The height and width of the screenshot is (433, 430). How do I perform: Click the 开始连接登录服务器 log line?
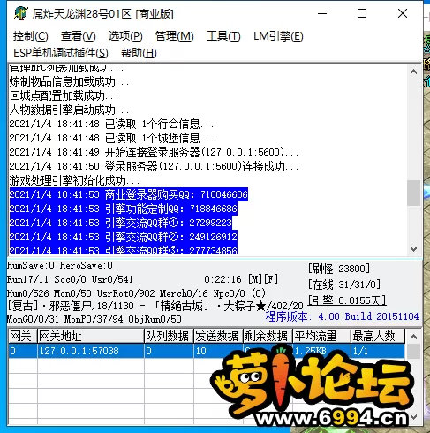coord(154,152)
